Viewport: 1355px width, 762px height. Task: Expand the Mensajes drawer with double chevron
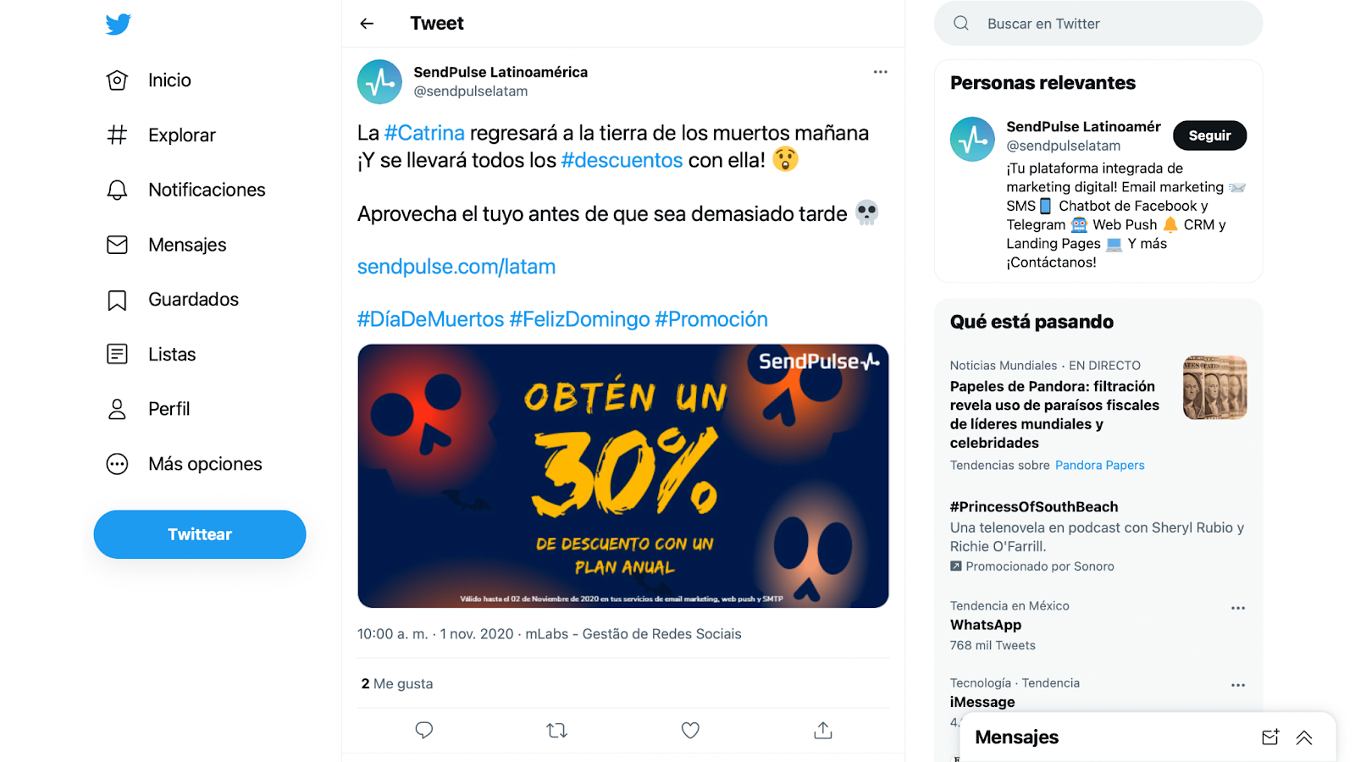[1304, 737]
